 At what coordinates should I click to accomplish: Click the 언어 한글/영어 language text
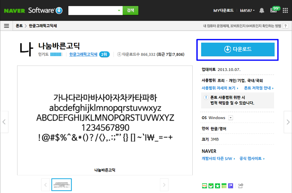click(x=214, y=128)
